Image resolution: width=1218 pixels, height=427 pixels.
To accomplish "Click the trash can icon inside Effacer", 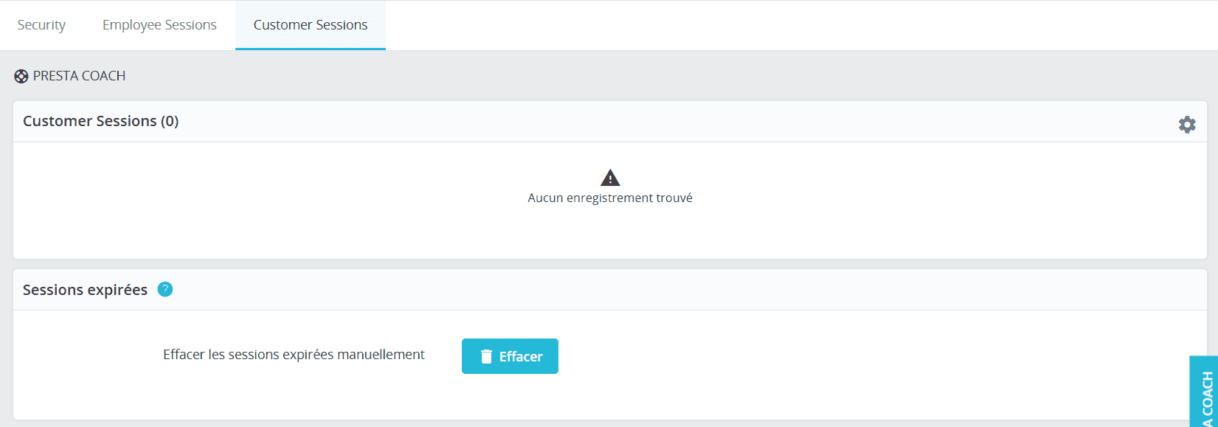I will tap(486, 356).
